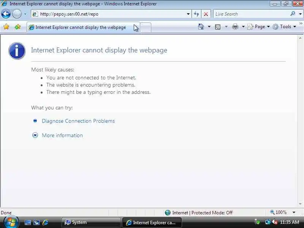Screen dimensions: 304x228
Task: Click the More information text link
Action: click(x=62, y=135)
